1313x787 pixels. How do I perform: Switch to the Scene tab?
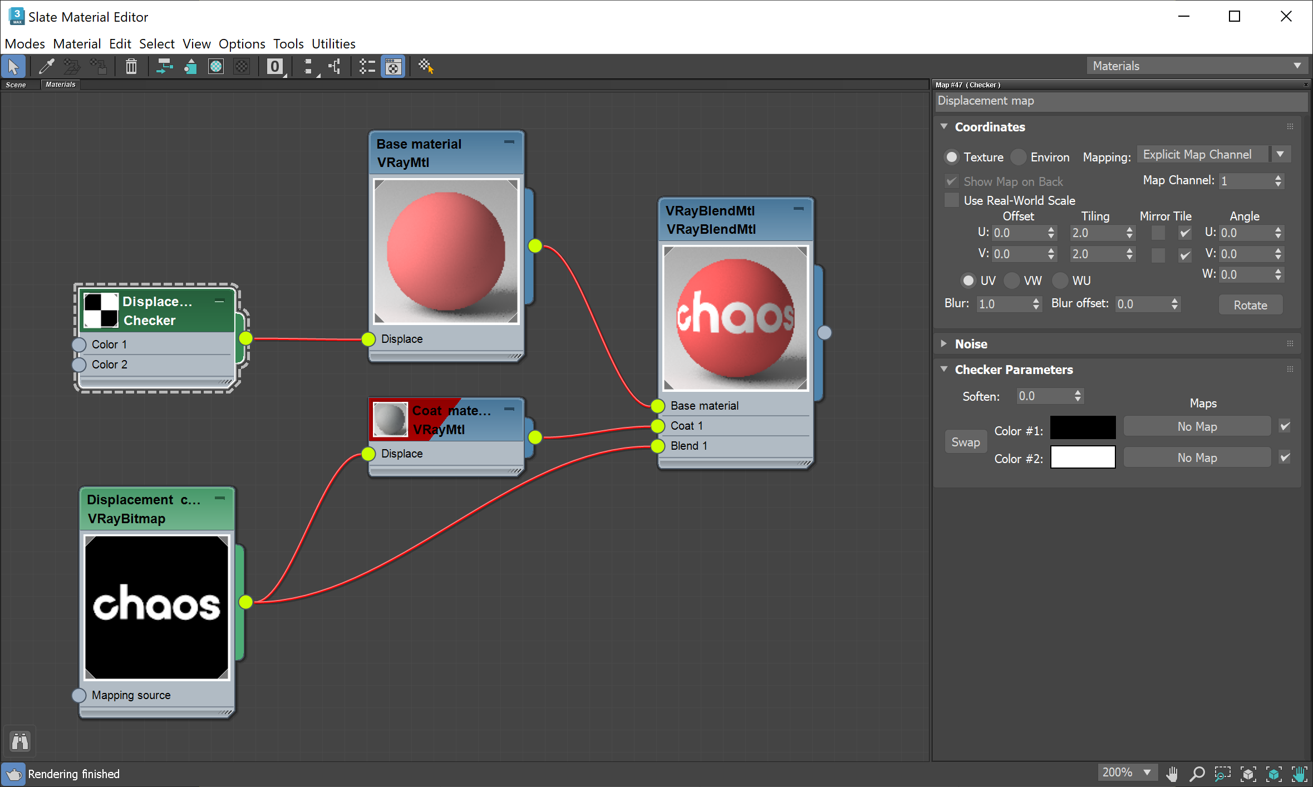[17, 85]
